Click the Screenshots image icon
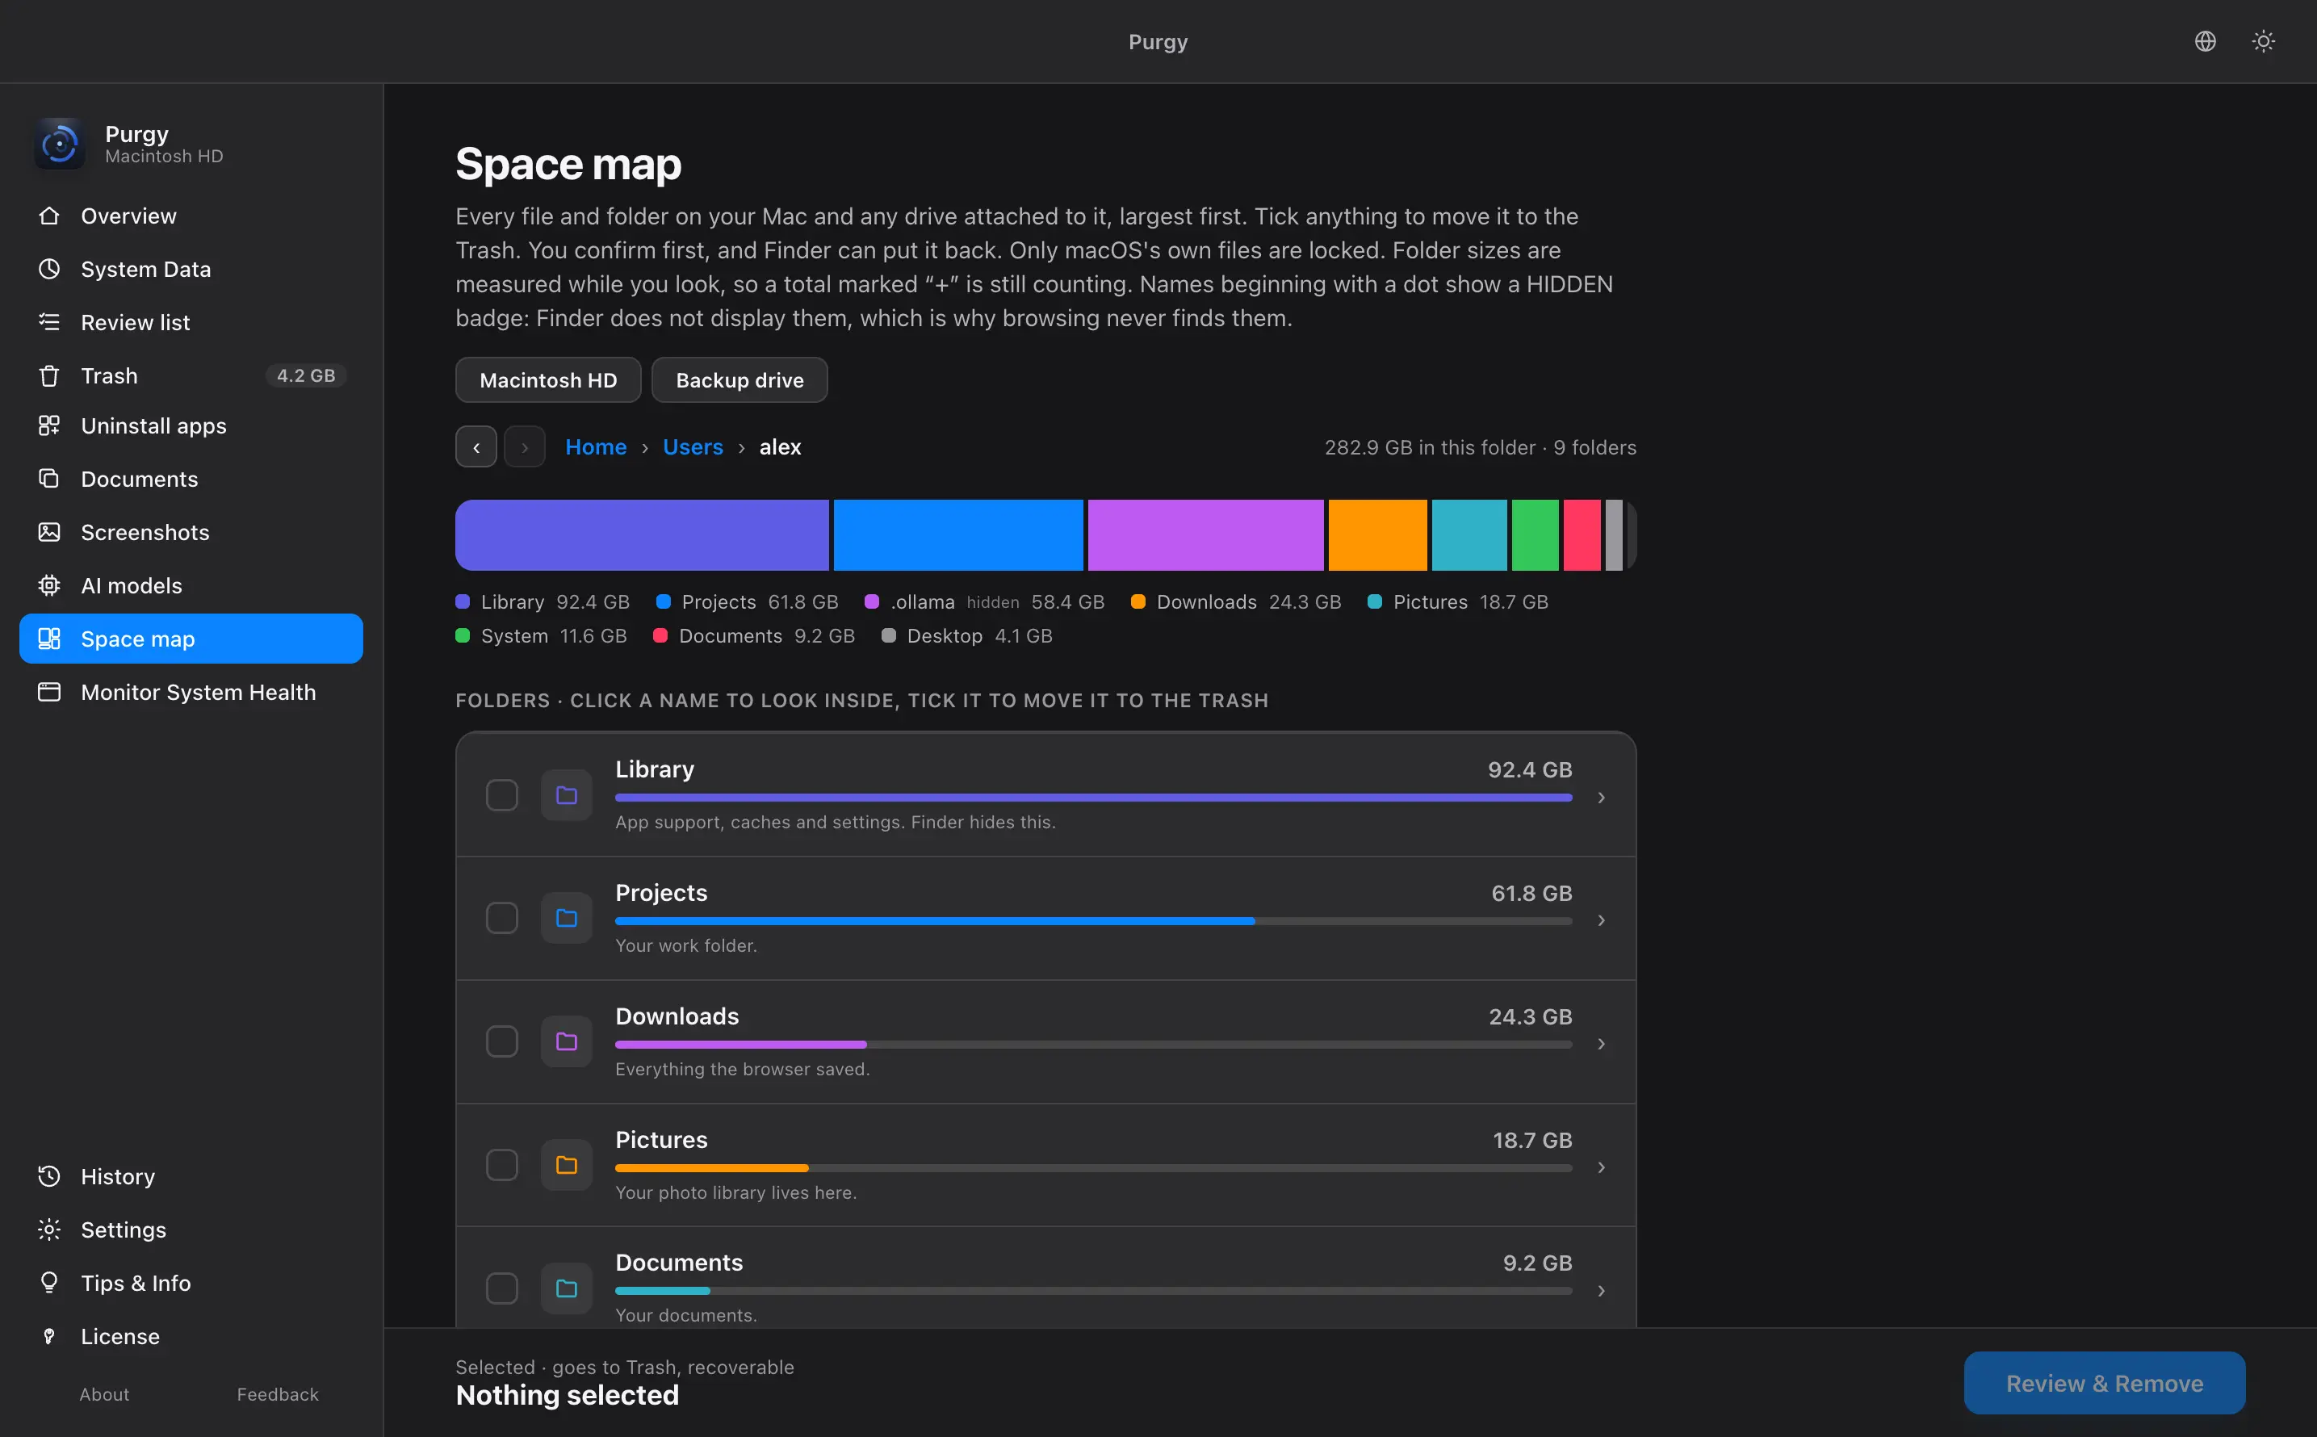This screenshot has height=1437, width=2317. pos(49,532)
